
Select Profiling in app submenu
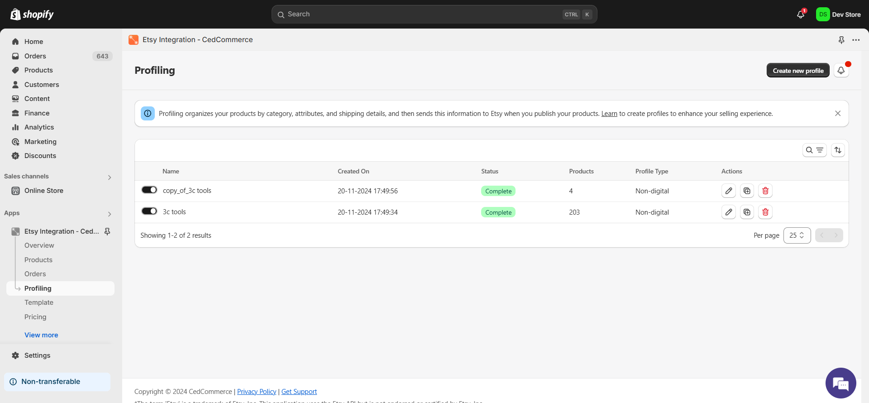point(60,288)
